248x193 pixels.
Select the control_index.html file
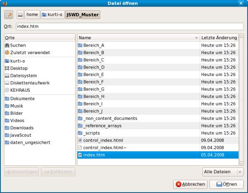(x=103, y=140)
